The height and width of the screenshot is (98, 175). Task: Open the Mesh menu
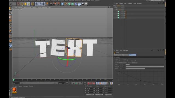coord(39,1)
